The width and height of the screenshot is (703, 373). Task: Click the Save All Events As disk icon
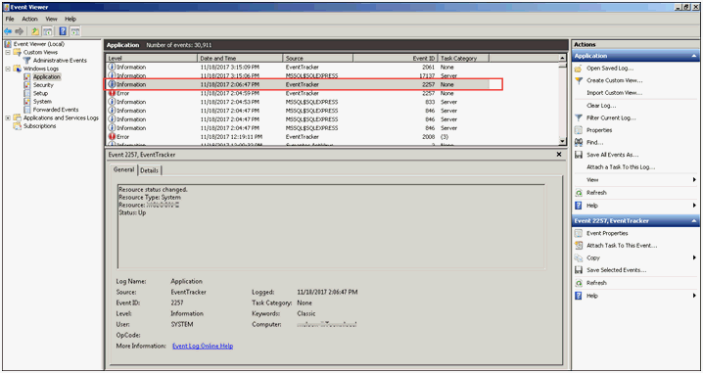tap(579, 155)
